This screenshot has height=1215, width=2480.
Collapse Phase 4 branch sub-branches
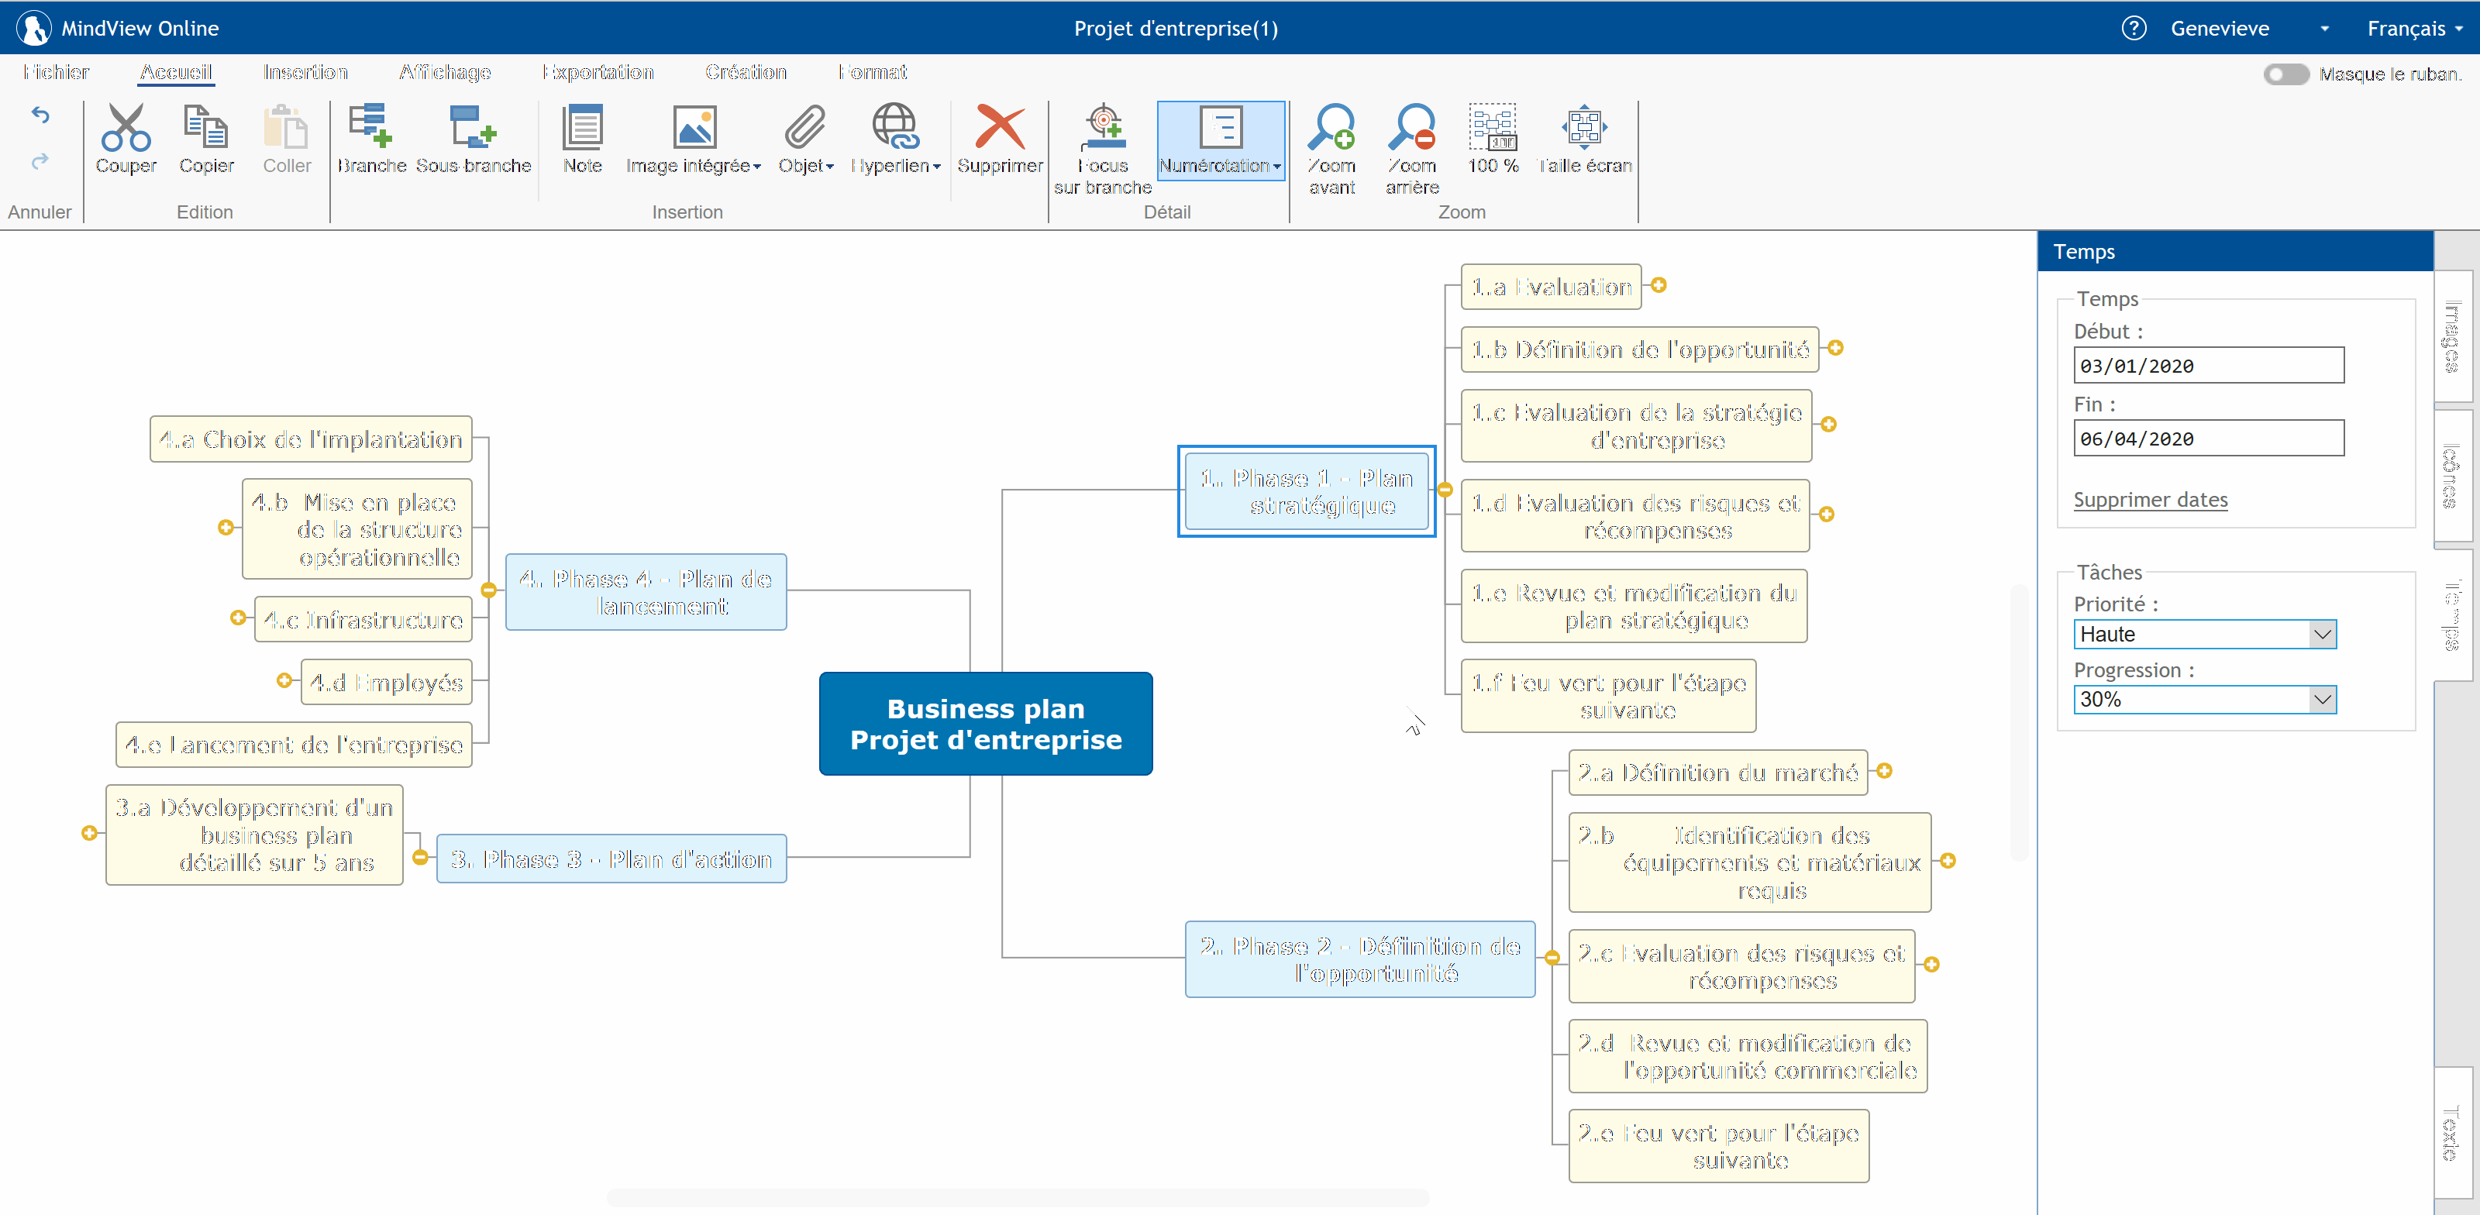click(489, 590)
